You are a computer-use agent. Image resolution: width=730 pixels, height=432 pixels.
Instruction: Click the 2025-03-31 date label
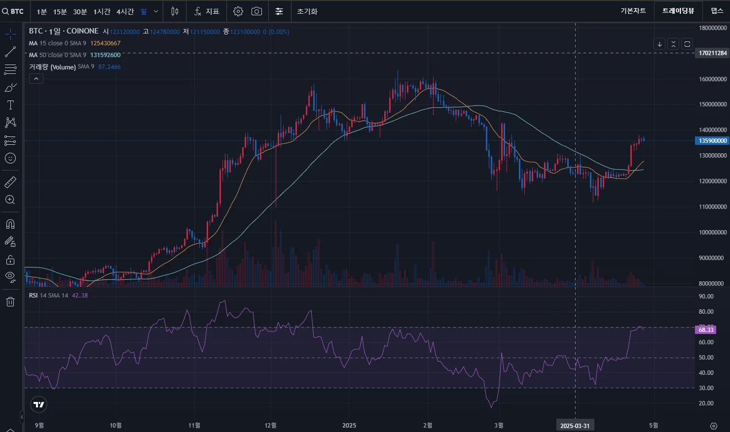pos(575,426)
